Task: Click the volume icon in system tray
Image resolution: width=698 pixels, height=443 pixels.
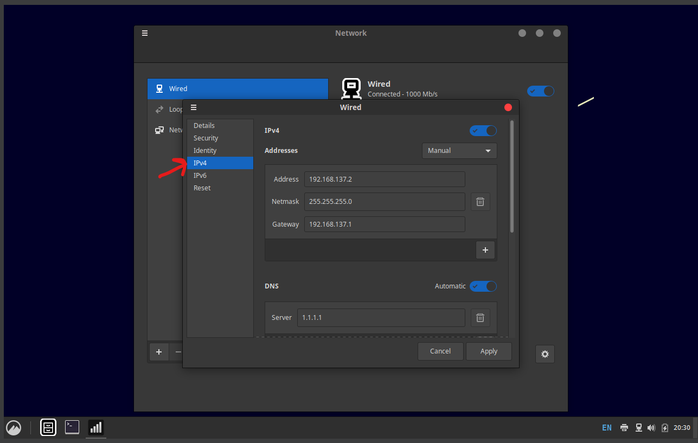Action: [x=651, y=428]
